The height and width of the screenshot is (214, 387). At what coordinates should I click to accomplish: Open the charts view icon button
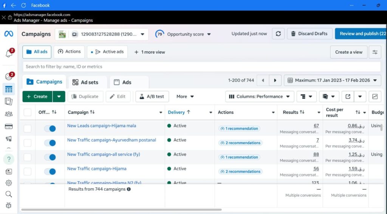click(375, 96)
